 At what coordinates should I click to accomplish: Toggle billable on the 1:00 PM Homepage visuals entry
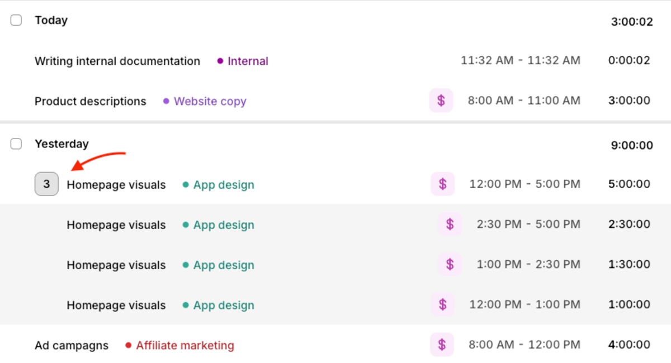pyautogui.click(x=449, y=264)
